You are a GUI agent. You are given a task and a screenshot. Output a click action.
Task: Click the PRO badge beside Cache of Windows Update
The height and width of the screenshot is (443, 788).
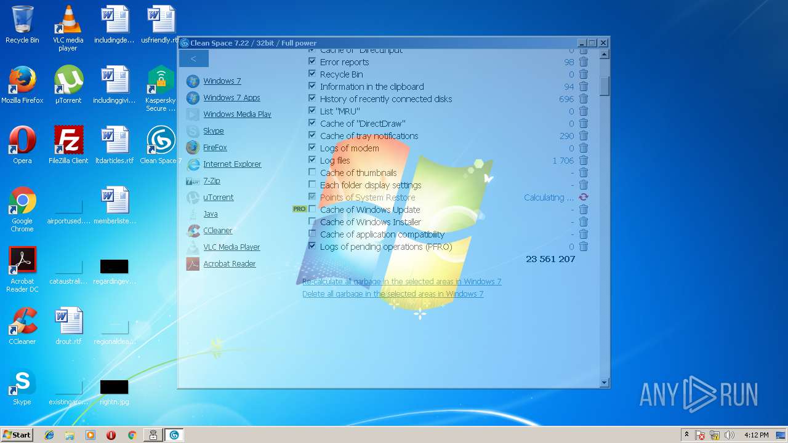[299, 209]
